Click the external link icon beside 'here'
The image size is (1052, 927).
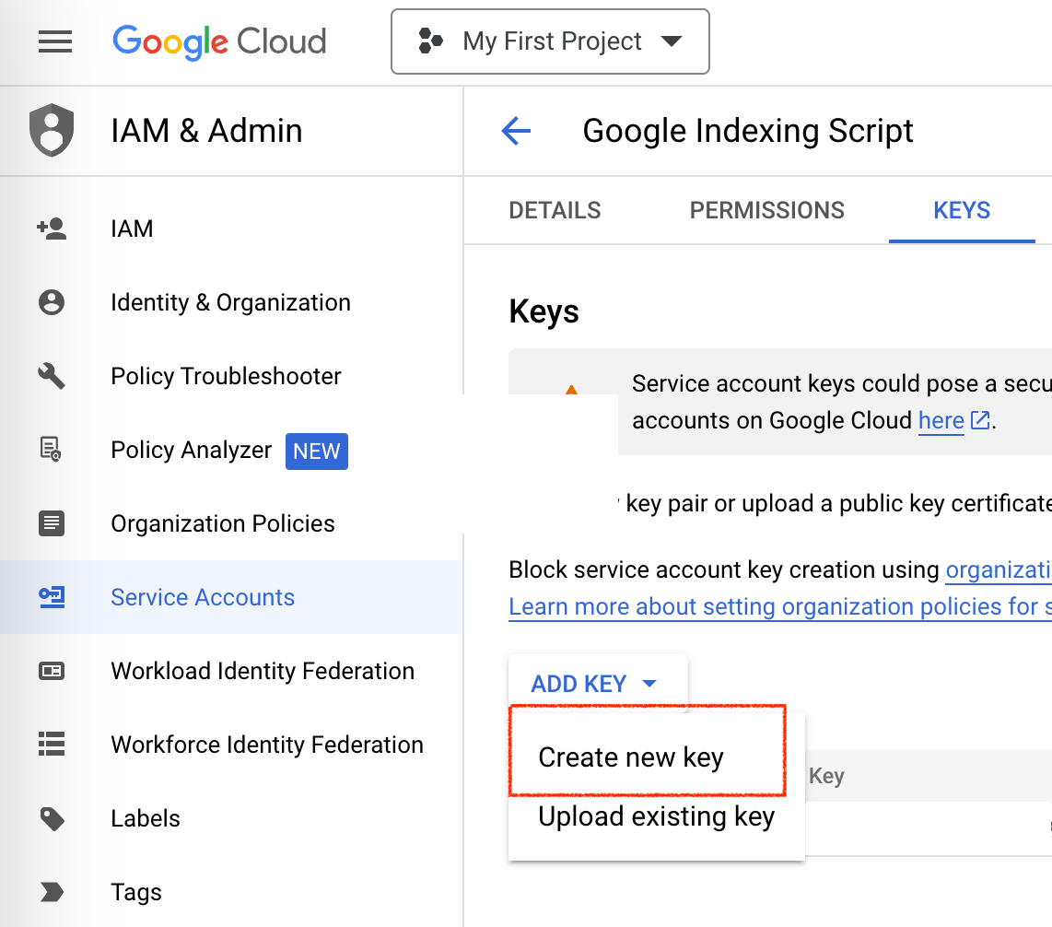tap(980, 420)
